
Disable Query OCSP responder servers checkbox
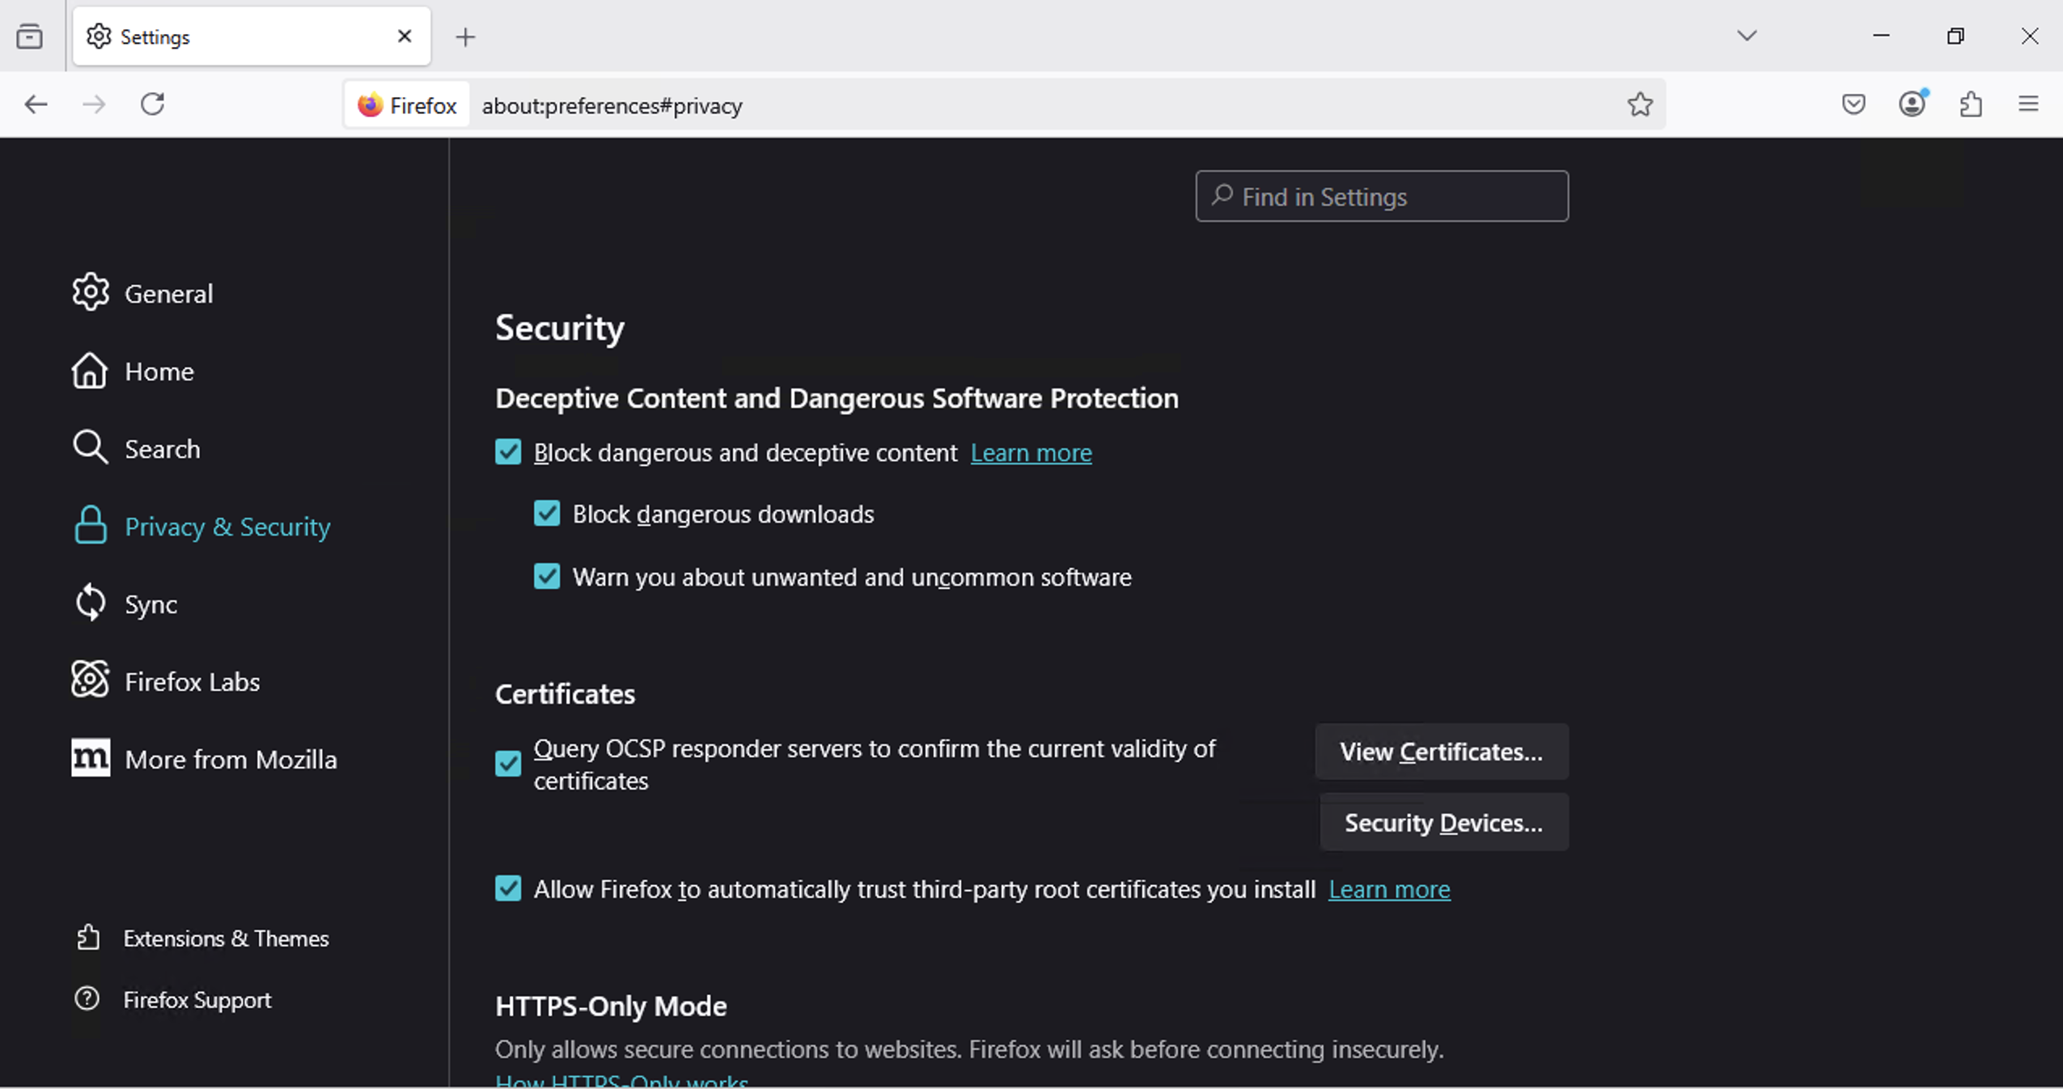[x=508, y=763]
